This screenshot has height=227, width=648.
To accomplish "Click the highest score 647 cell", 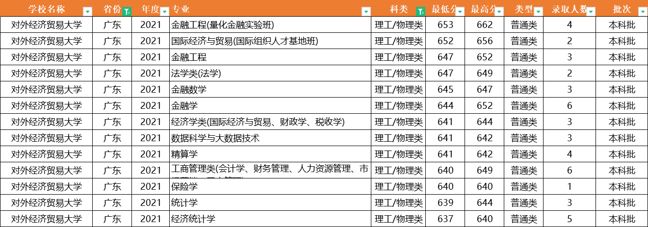I will click(484, 90).
